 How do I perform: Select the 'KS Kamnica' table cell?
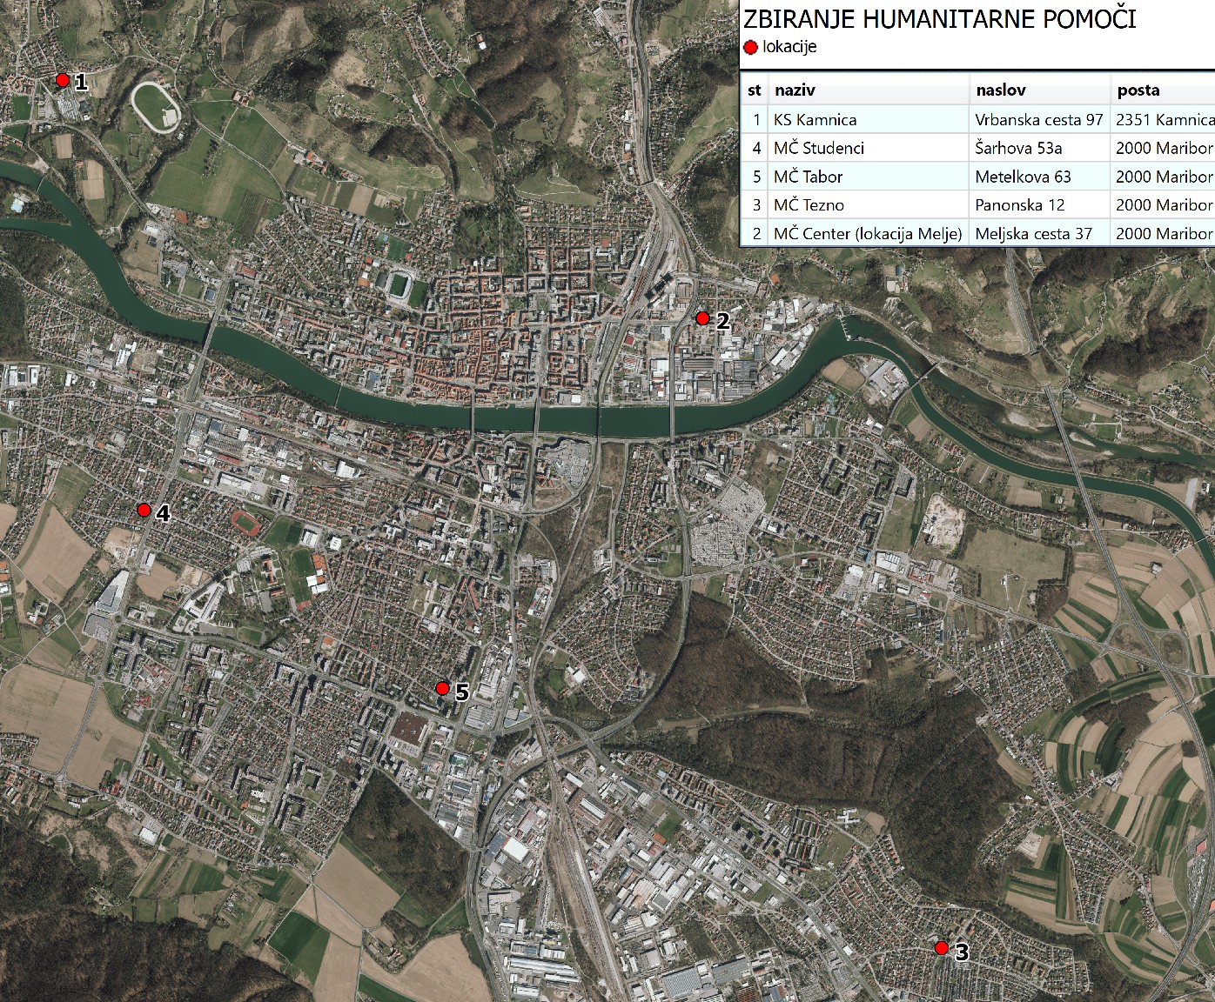869,120
